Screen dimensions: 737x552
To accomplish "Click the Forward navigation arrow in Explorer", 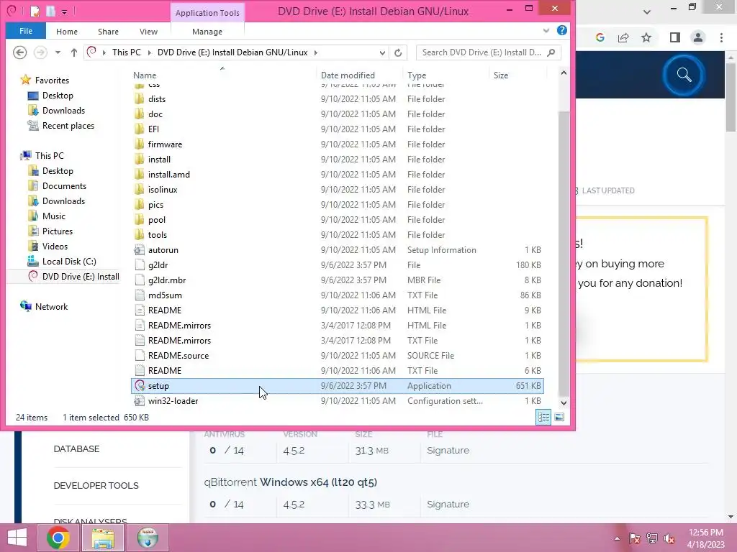I will point(40,52).
